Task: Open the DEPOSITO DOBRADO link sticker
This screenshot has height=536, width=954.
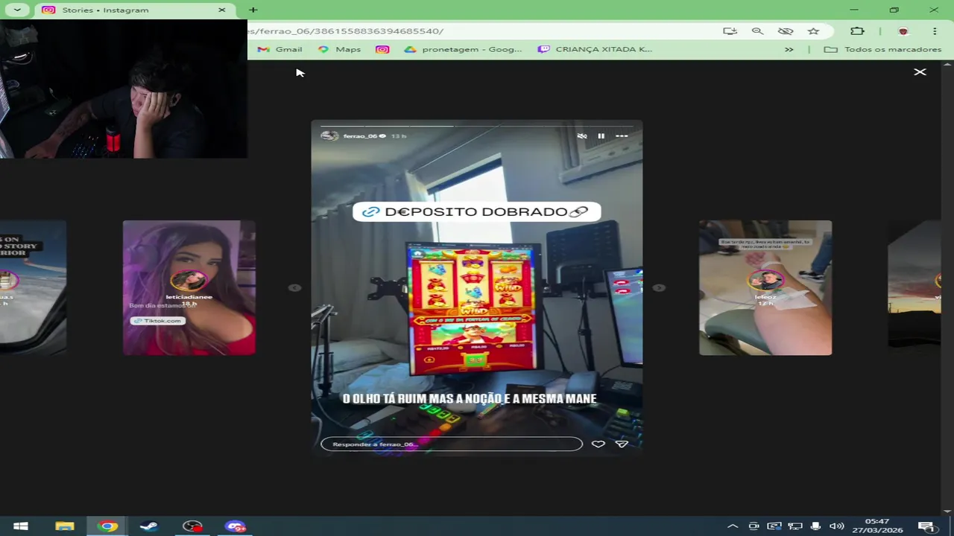Action: [476, 211]
